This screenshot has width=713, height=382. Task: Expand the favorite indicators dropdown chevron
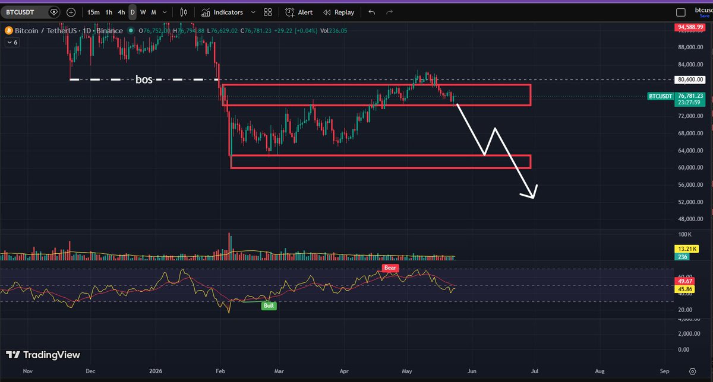(252, 12)
